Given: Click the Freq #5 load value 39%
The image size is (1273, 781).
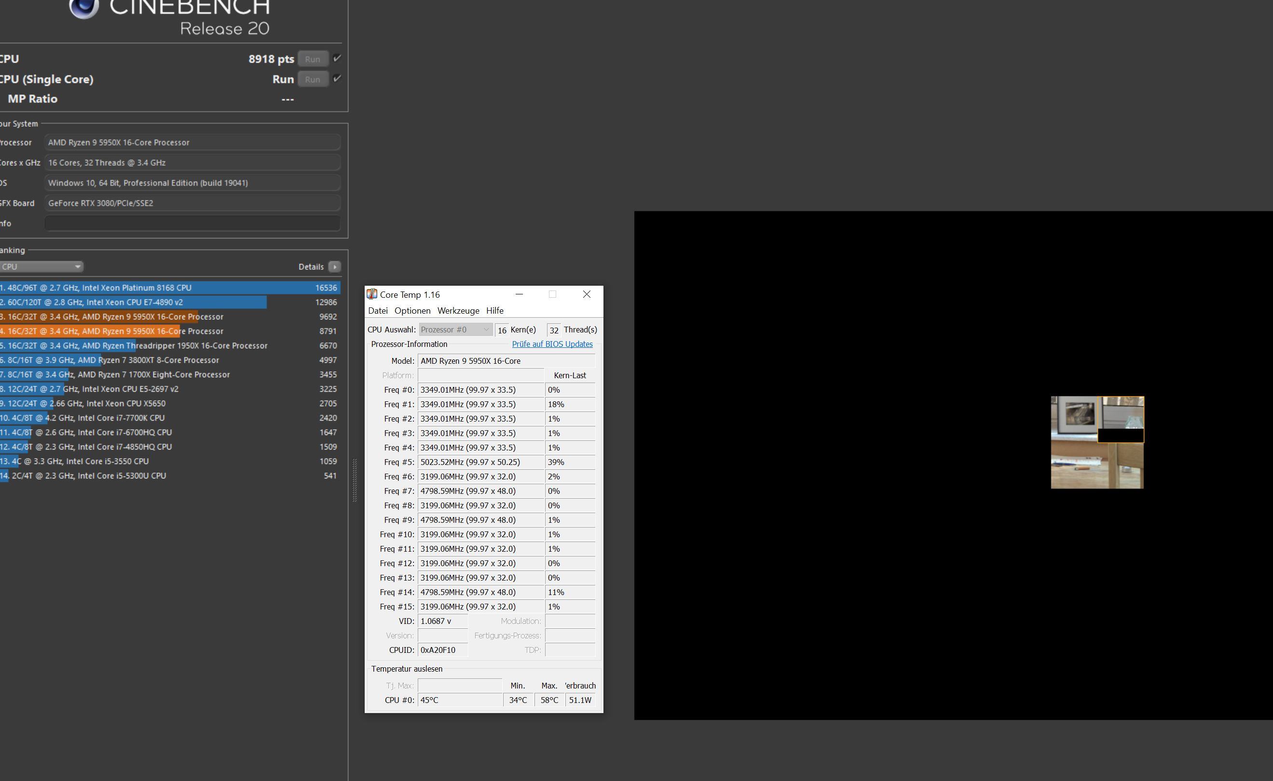Looking at the screenshot, I should coord(570,462).
